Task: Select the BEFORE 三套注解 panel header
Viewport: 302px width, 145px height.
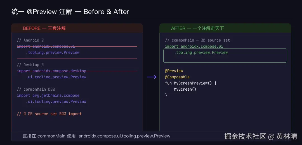Action: coord(44,28)
